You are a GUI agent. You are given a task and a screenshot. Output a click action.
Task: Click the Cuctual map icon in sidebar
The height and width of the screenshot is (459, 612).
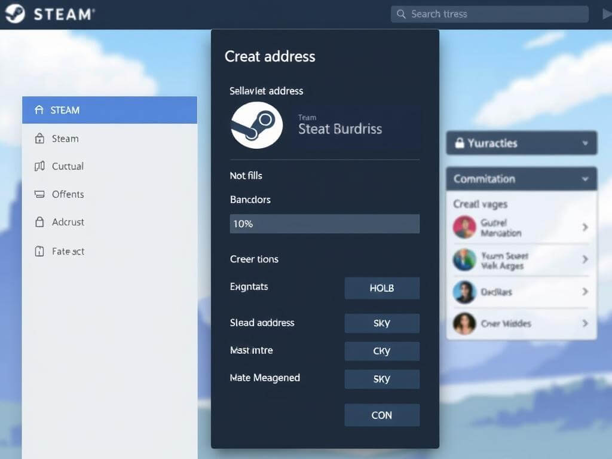point(39,166)
